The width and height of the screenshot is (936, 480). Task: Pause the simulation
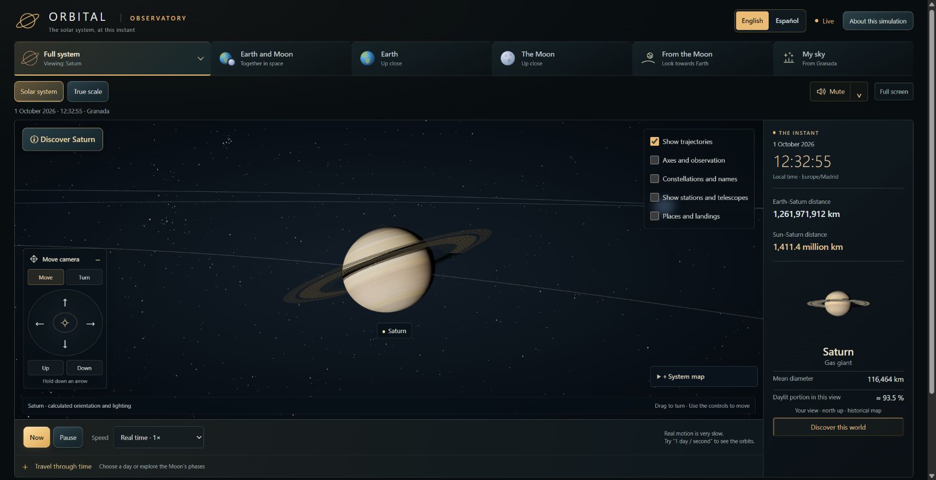[68, 437]
